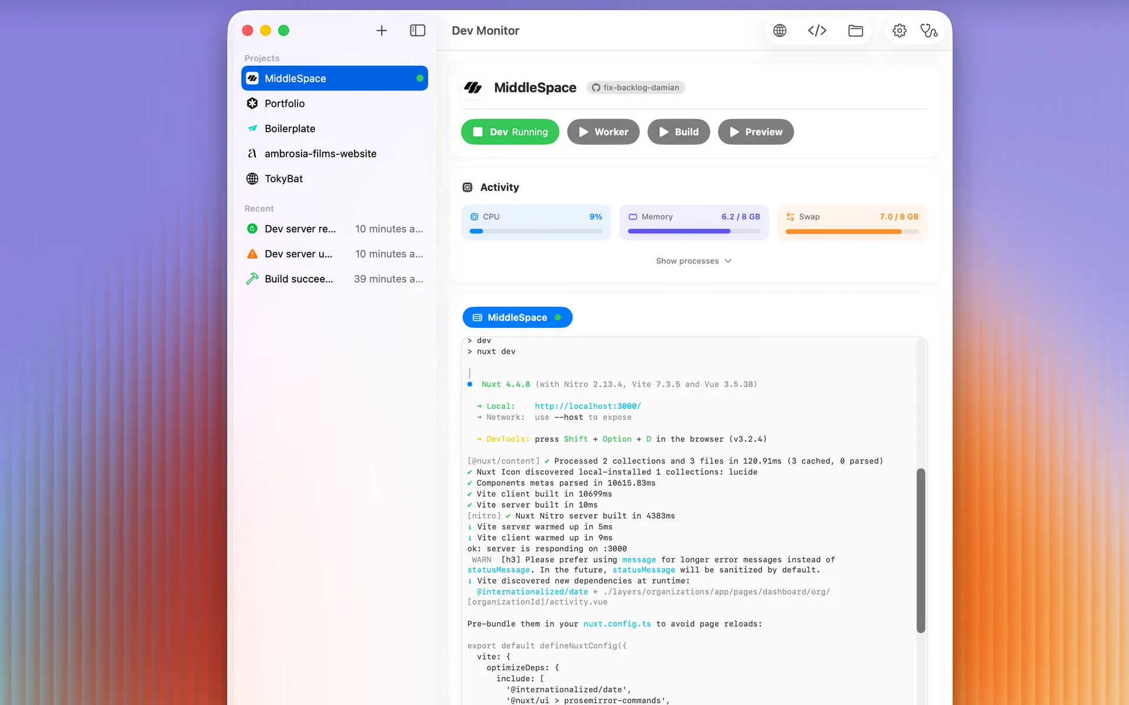Open the stethoscope diagnostics icon
This screenshot has width=1129, height=705.
(x=929, y=31)
